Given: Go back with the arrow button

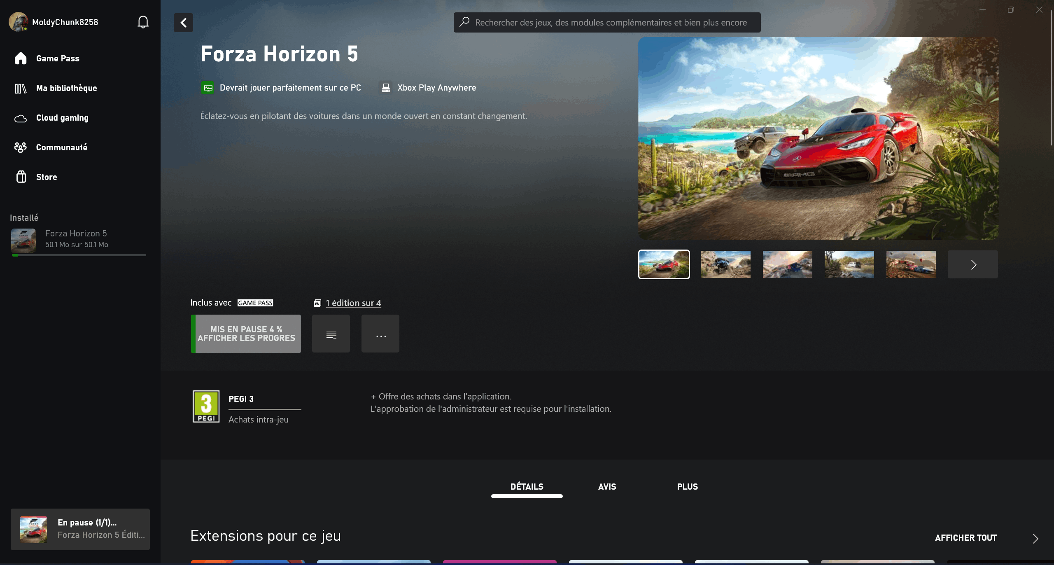Looking at the screenshot, I should (x=183, y=22).
